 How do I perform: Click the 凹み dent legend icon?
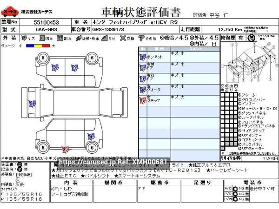tap(42, 38)
